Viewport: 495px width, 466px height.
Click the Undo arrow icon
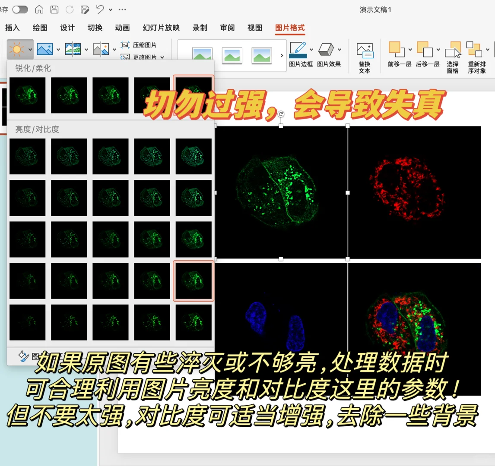[100, 9]
